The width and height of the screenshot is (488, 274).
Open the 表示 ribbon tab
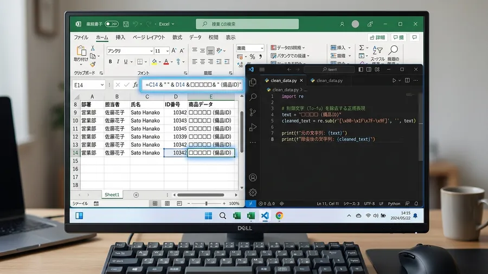point(230,37)
